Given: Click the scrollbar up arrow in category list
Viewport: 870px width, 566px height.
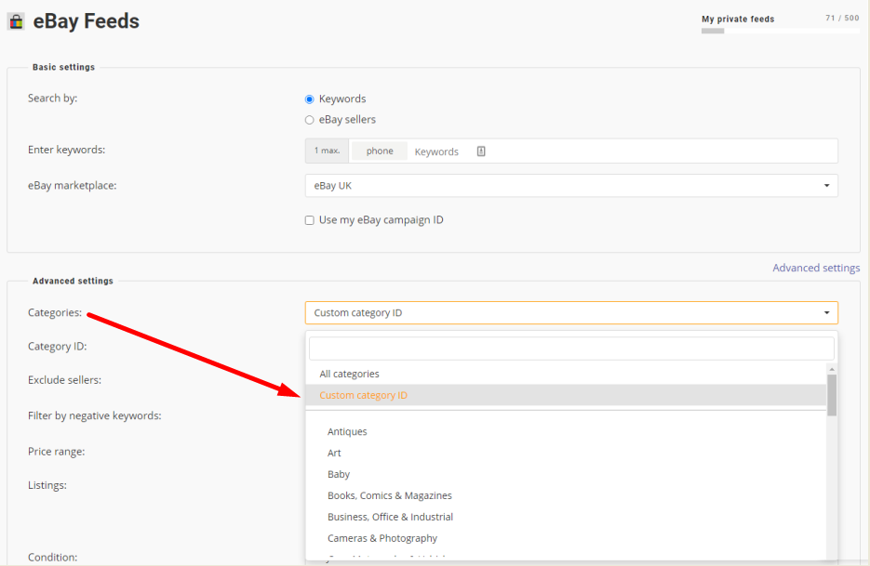Looking at the screenshot, I should click(x=832, y=369).
